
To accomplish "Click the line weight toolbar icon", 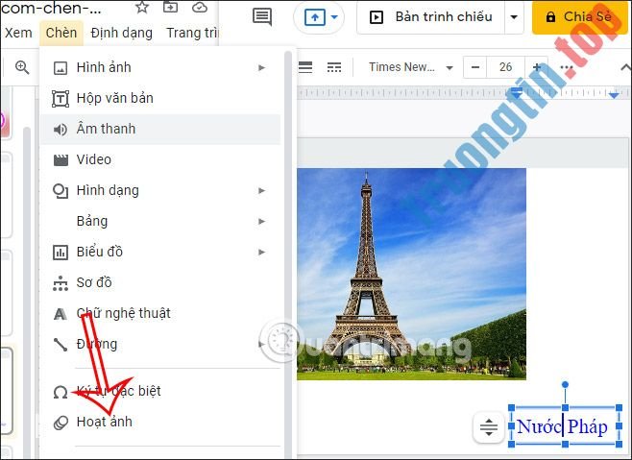I will (305, 67).
